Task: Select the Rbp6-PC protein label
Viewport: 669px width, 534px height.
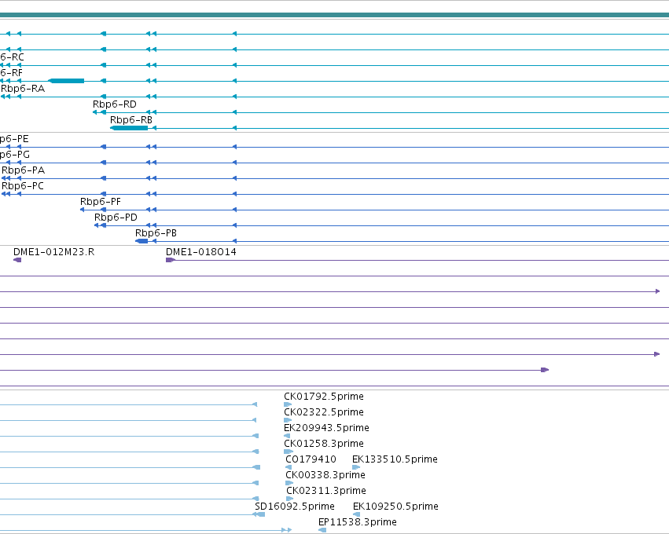Action: click(x=23, y=186)
